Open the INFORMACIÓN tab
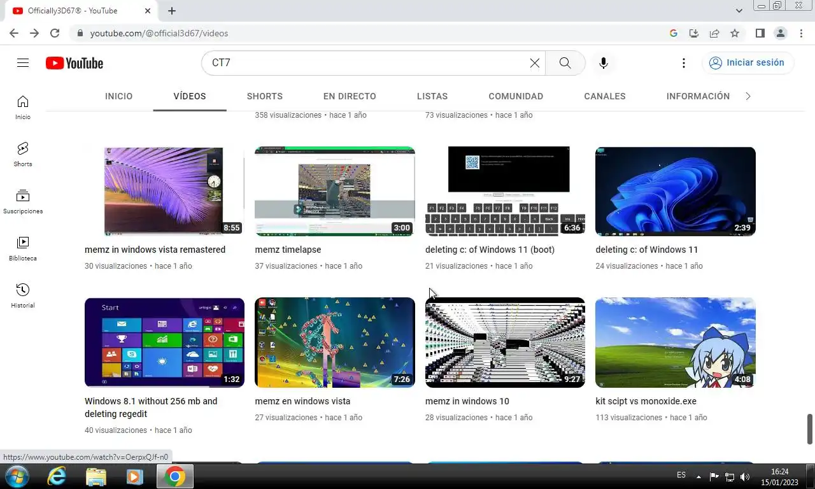Screen dimensions: 815x489 click(x=698, y=96)
